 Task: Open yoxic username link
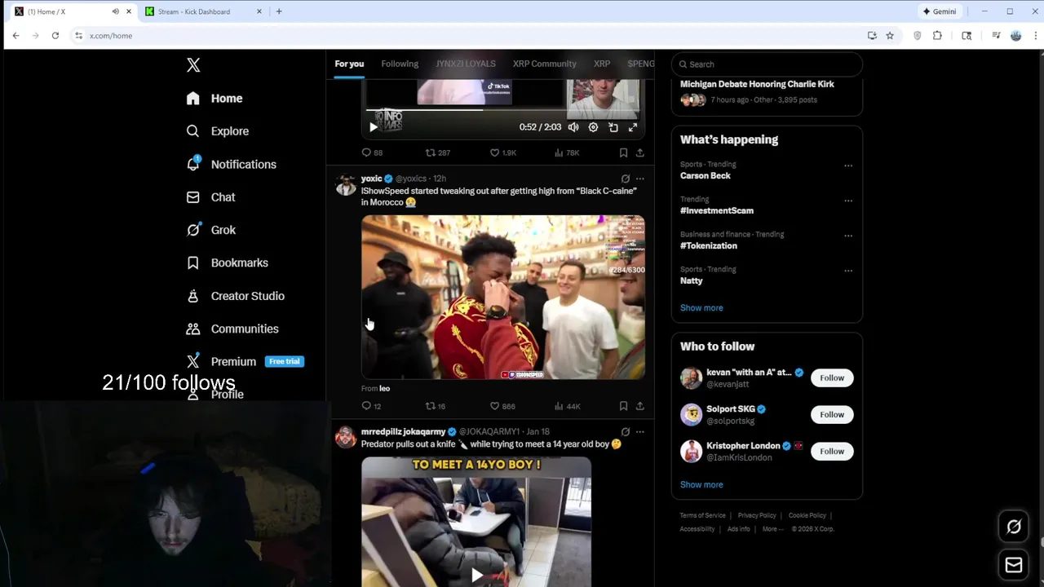pos(372,179)
